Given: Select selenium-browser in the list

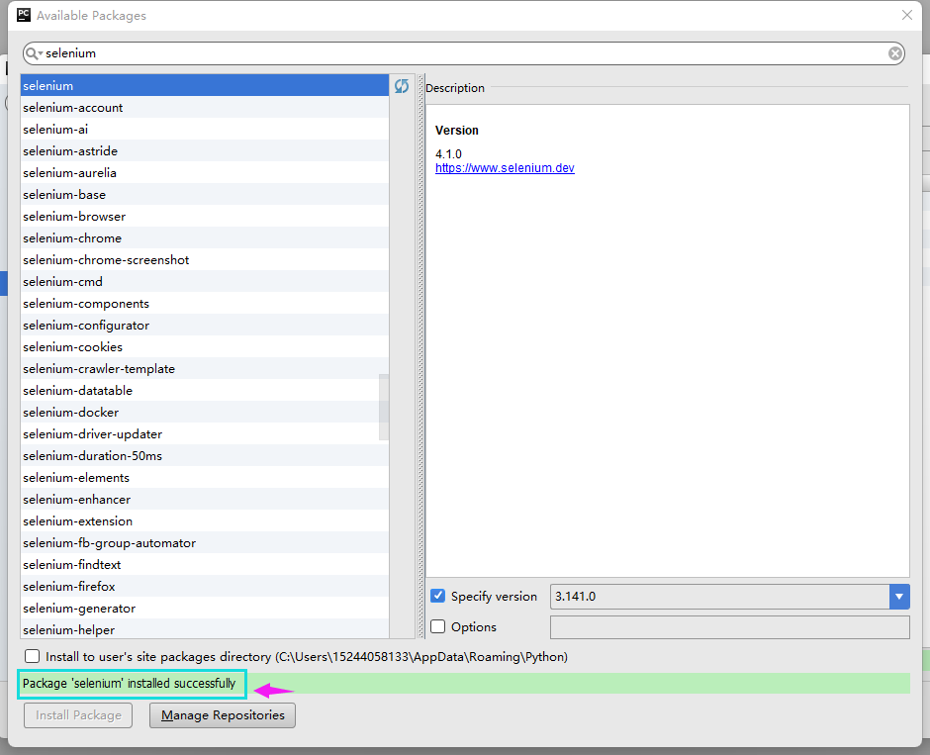Looking at the screenshot, I should 205,216.
